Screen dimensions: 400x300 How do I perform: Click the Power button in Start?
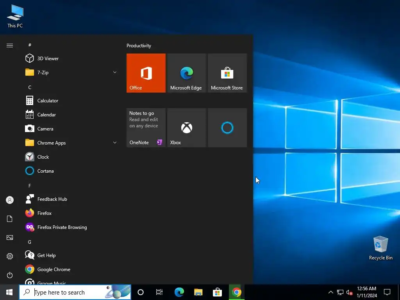(10, 275)
